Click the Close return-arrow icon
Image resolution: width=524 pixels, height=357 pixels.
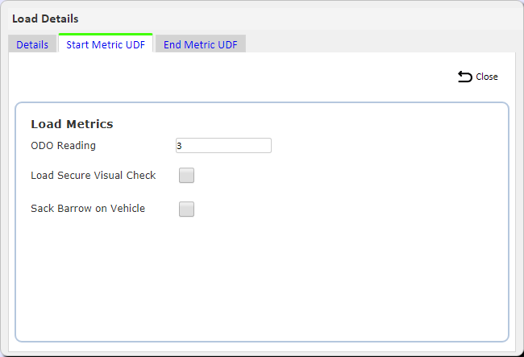pyautogui.click(x=465, y=77)
